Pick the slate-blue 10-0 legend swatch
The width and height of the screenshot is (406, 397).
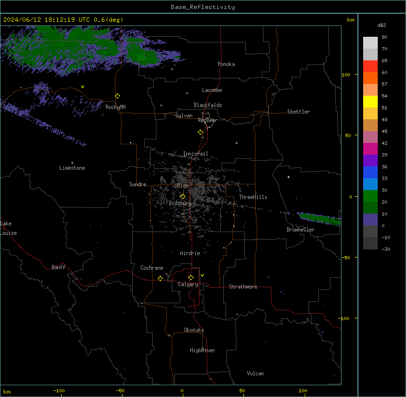click(370, 220)
